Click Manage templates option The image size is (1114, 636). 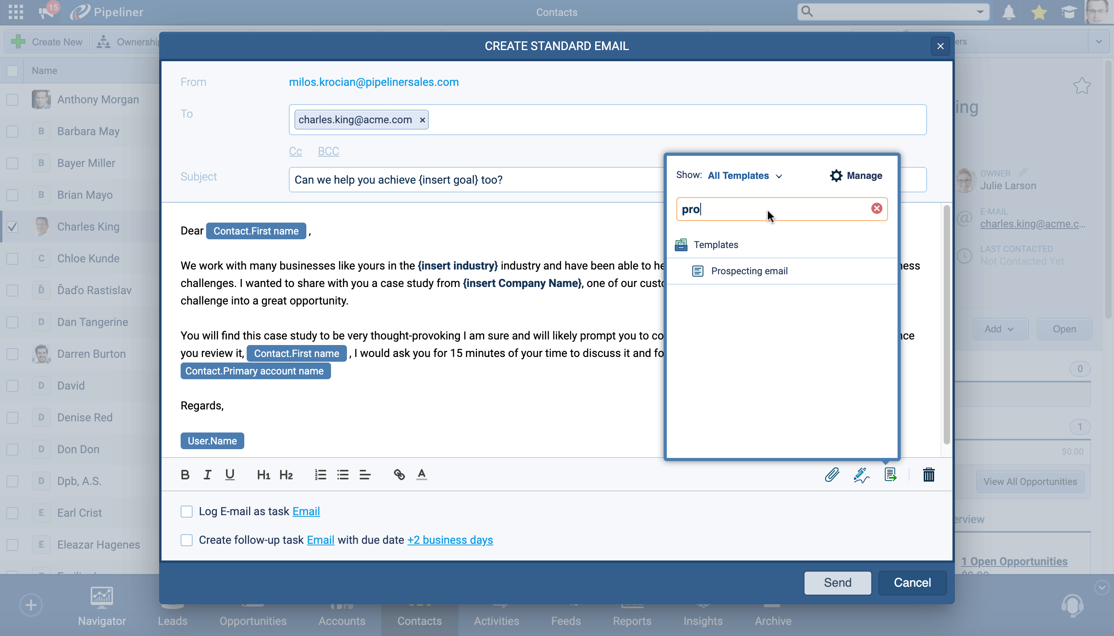click(x=856, y=176)
